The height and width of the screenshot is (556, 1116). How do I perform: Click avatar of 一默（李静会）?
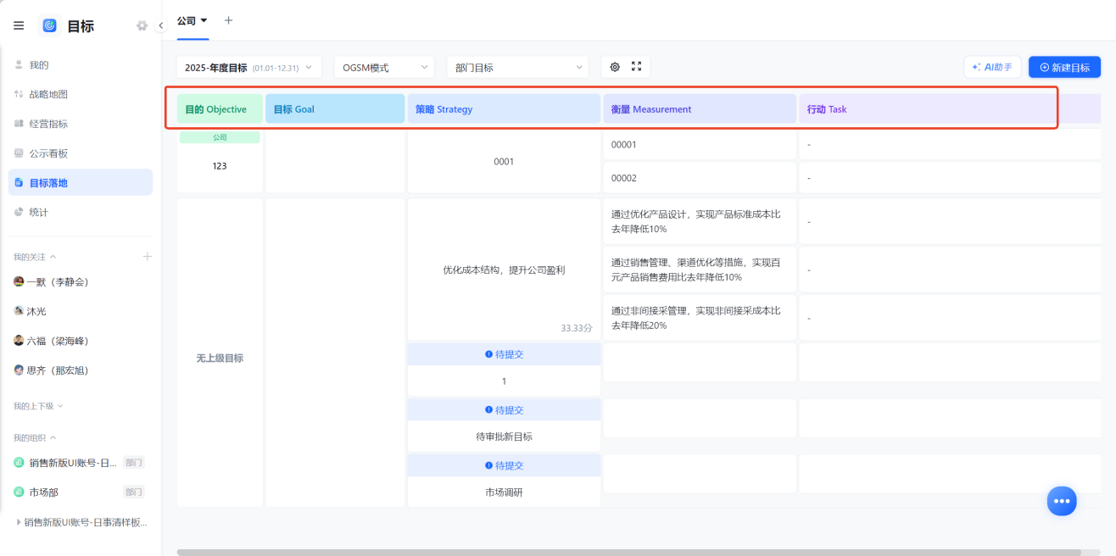(19, 281)
